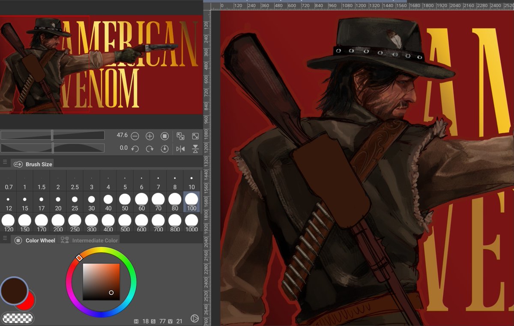Viewport: 514px width, 326px height.
Task: Click the V brightness value 21
Action: pos(179,321)
